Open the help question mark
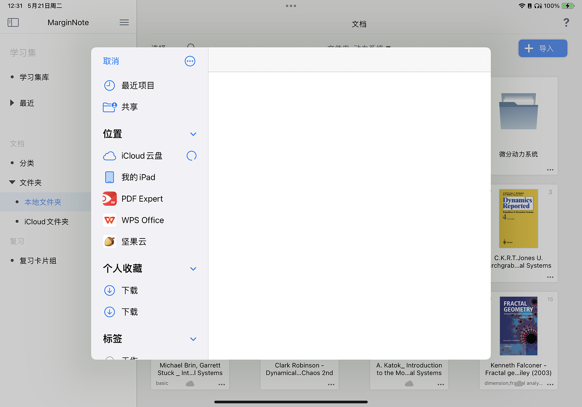 566,23
